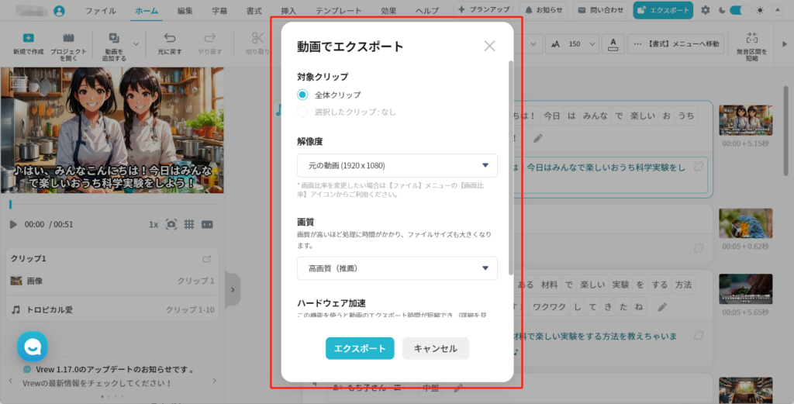Click the word 楽しい in first clip
Image resolution: width=794 pixels, height=404 pixels.
coord(643,116)
